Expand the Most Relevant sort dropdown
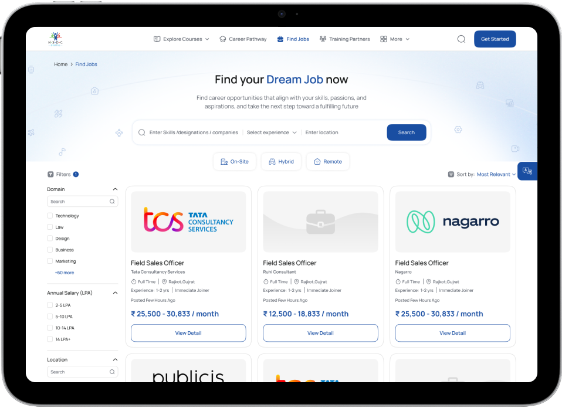Image resolution: width=562 pixels, height=408 pixels. click(x=496, y=174)
